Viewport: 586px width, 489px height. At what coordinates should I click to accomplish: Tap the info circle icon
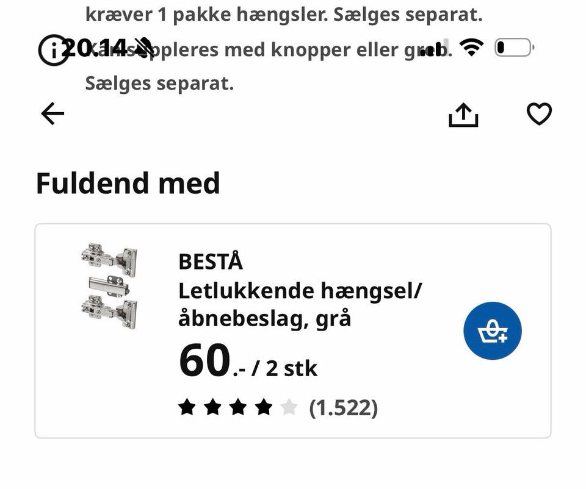click(x=54, y=50)
